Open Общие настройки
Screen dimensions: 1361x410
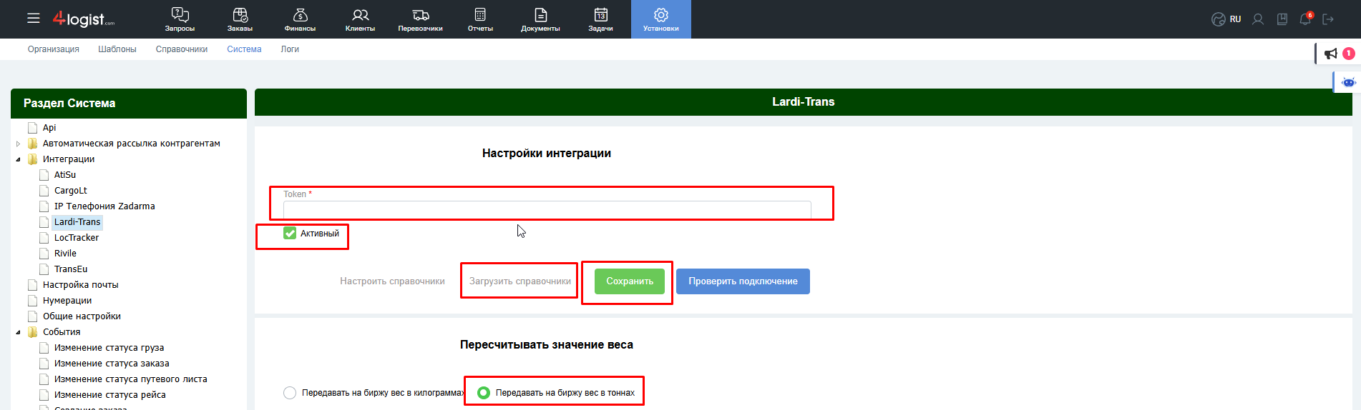(x=82, y=316)
